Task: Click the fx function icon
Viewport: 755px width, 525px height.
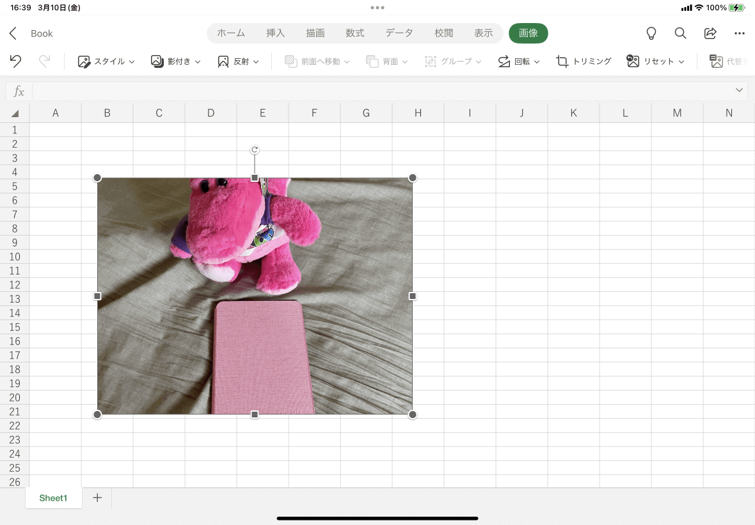Action: click(x=19, y=91)
